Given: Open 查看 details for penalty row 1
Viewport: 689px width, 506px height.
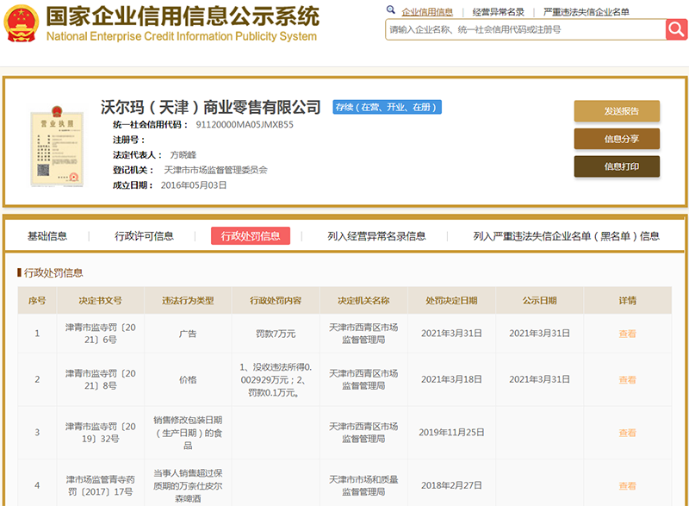Looking at the screenshot, I should [x=628, y=334].
